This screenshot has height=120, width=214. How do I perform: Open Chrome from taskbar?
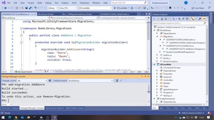(x=16, y=117)
